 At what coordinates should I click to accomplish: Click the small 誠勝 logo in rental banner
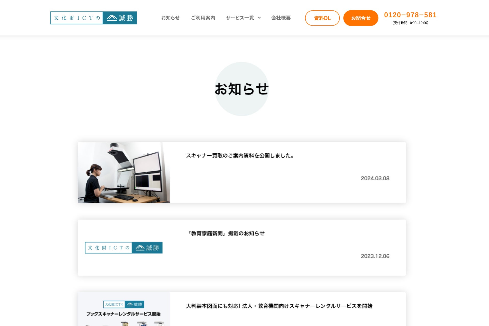point(124,304)
